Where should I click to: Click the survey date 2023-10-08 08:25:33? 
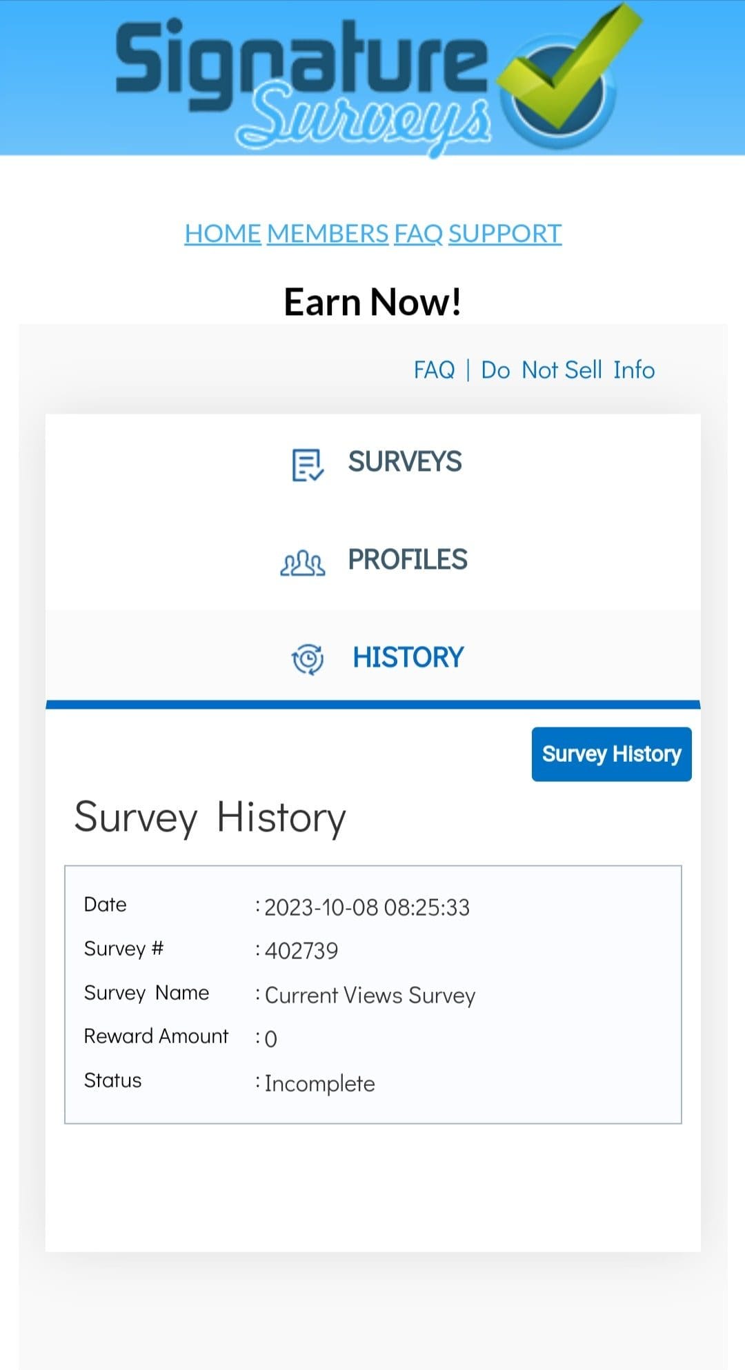click(366, 907)
